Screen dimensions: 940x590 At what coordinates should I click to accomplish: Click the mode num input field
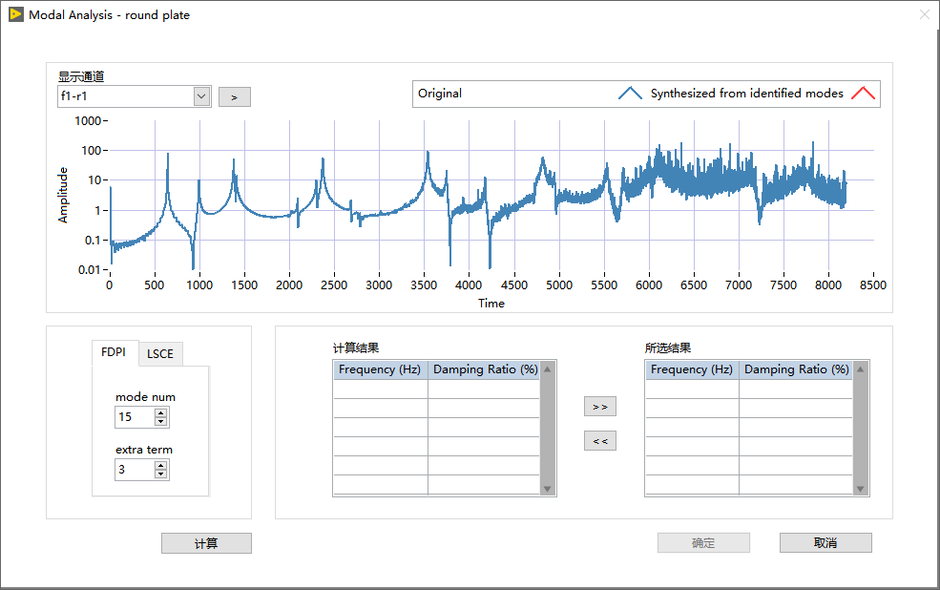point(135,416)
